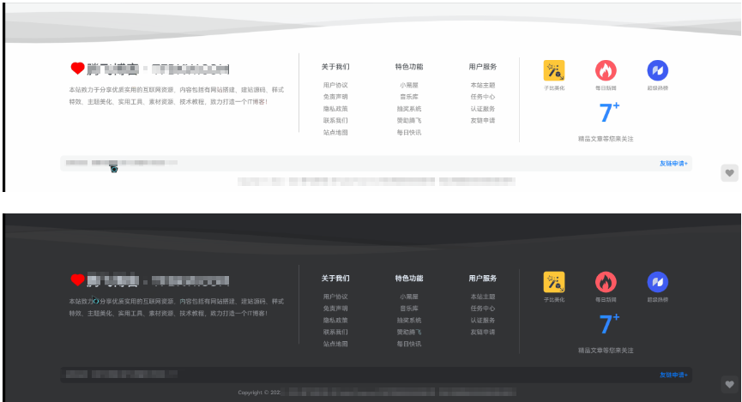
Task: Open 站点地图 in the light footer
Action: coord(335,132)
